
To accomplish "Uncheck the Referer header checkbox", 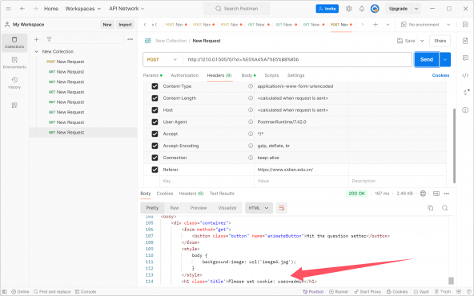I will pos(155,170).
